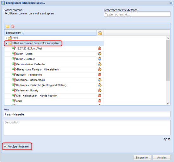Image resolution: width=174 pixels, height=162 pixels.
Task: Select the Kiel - Kellinghusen - Kunde Nouvion route
Action: pos(37,96)
